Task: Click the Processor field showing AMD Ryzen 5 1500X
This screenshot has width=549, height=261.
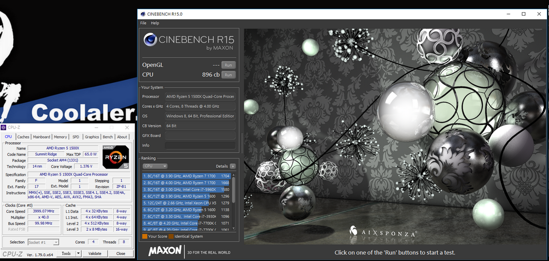Action: [x=200, y=96]
